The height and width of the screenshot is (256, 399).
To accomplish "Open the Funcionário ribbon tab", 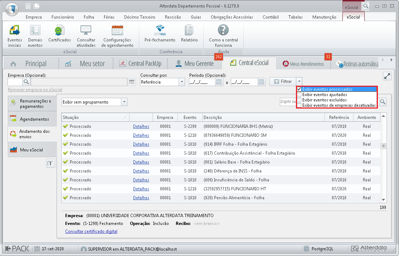I will click(x=63, y=17).
